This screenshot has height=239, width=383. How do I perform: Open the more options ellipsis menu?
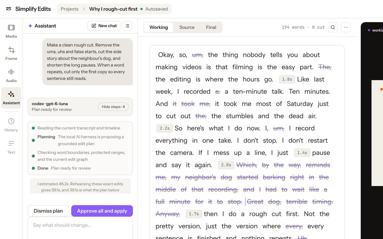(x=346, y=27)
